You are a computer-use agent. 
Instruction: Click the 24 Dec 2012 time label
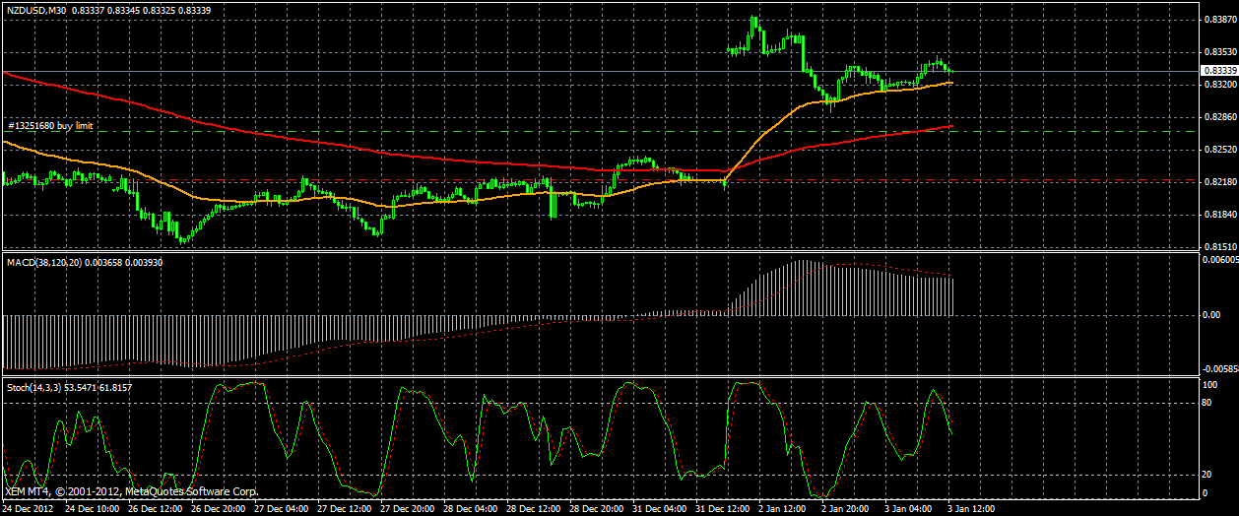point(28,509)
